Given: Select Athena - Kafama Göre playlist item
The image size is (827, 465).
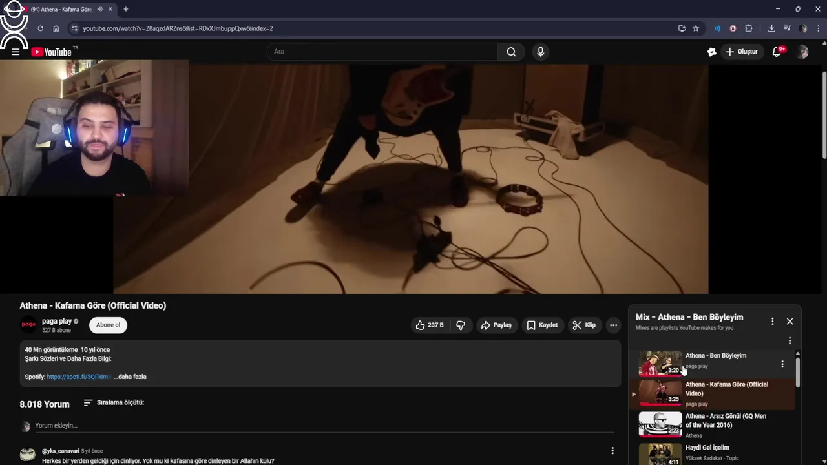Looking at the screenshot, I should tap(713, 393).
